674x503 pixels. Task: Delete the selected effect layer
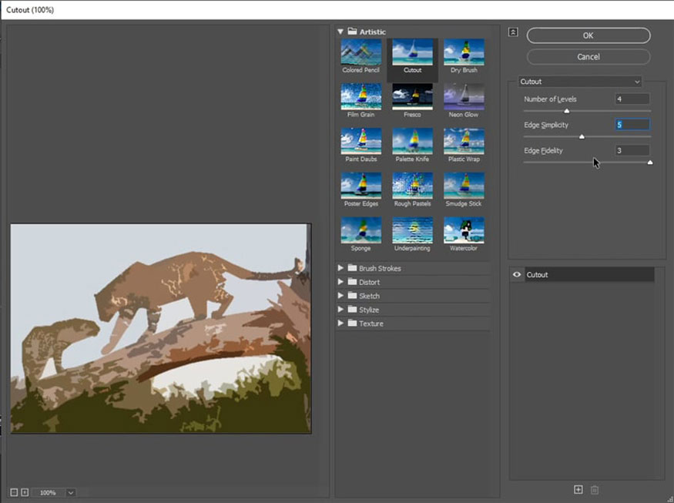[595, 490]
